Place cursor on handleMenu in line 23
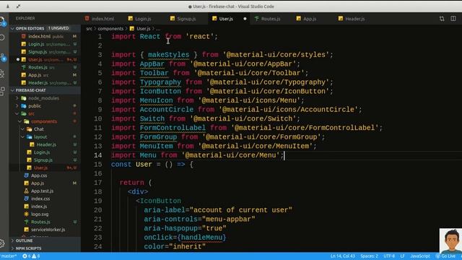The width and height of the screenshot is (462, 260). (201, 238)
